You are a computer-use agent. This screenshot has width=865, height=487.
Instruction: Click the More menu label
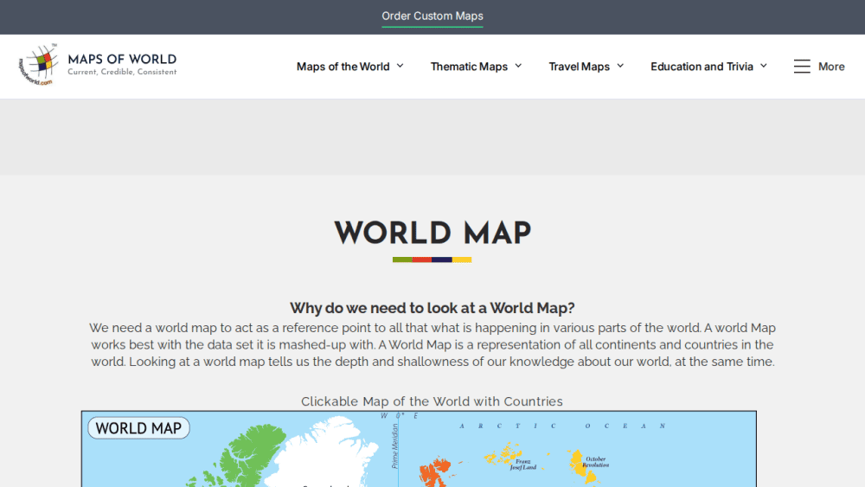pyautogui.click(x=831, y=67)
